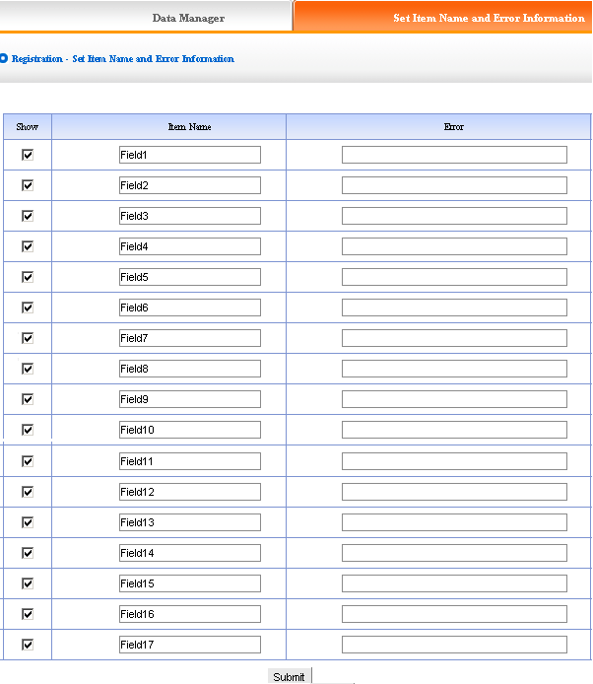Screen dimensions: 593x684
Task: Uncheck the Show checkbox for Field1
Action: pyautogui.click(x=28, y=155)
